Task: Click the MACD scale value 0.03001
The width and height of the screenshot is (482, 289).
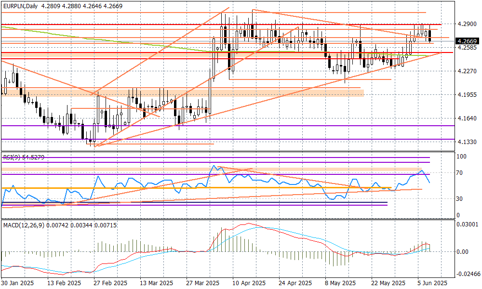Action: pyautogui.click(x=467, y=224)
